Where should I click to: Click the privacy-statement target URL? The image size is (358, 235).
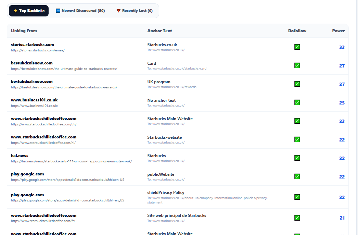(207, 200)
